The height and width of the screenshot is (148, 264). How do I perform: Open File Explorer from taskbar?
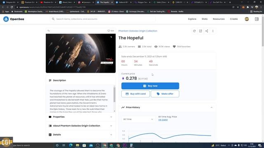78,145
